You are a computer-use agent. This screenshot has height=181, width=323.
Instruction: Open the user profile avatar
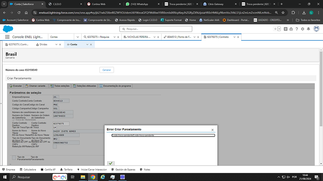click(x=316, y=29)
